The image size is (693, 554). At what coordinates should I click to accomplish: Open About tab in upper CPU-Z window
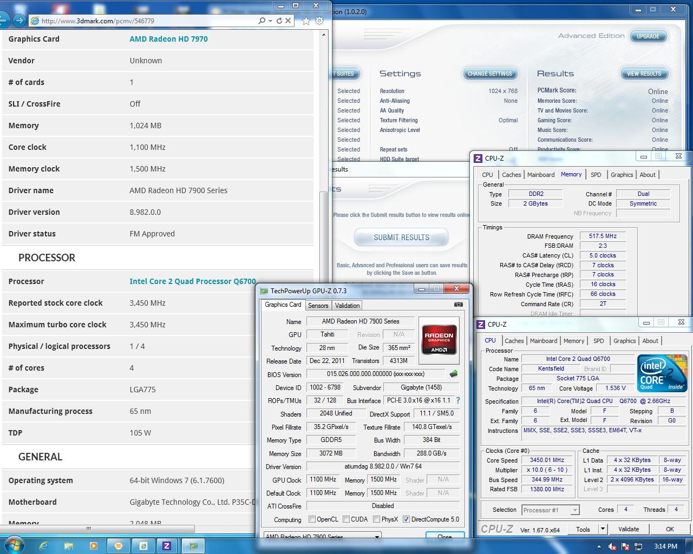coord(648,175)
